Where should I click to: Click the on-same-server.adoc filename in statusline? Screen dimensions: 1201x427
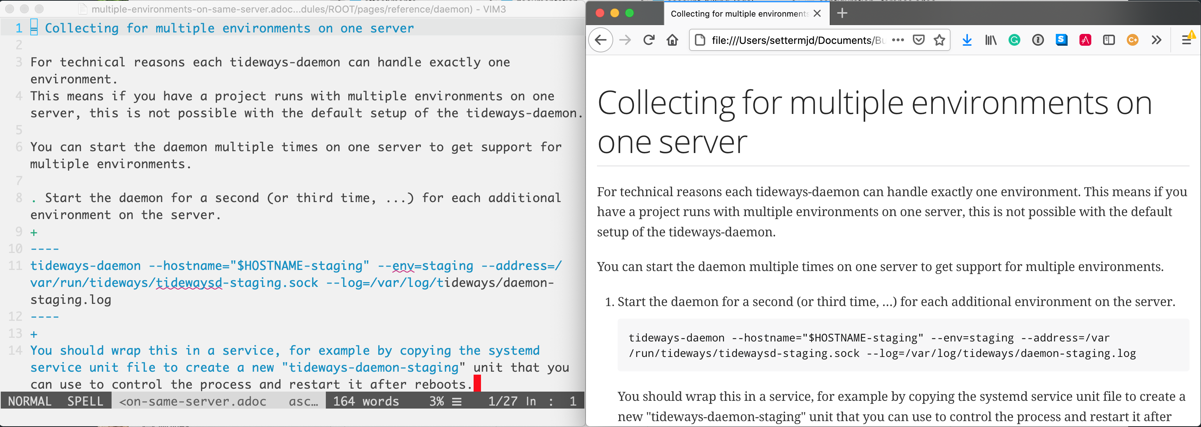coord(192,401)
